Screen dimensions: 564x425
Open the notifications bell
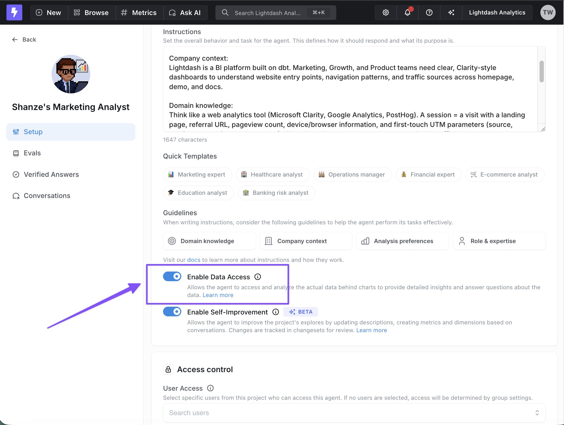coord(407,12)
